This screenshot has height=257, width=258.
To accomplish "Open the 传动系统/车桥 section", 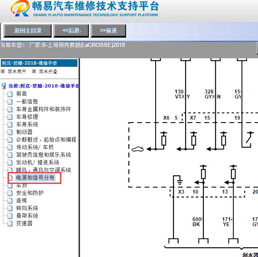I will tap(35, 147).
